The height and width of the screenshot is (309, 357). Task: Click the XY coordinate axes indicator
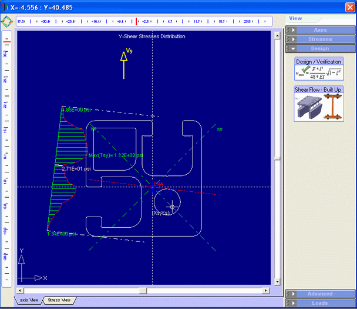tap(32, 265)
